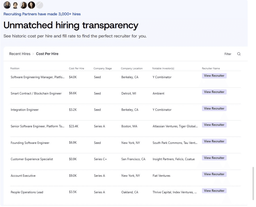View recruiter for Senior Software Engineer row
256x207 pixels.
214,125
